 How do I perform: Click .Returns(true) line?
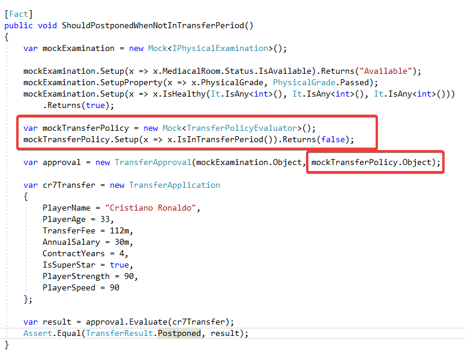click(79, 105)
